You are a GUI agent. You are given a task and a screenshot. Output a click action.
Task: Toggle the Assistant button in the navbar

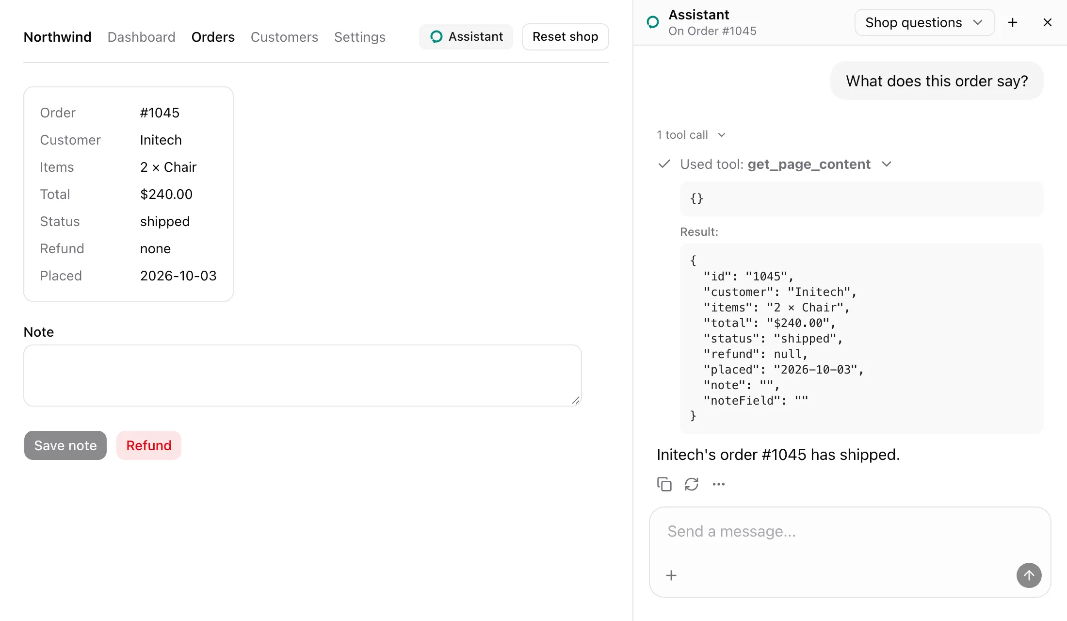pyautogui.click(x=466, y=37)
